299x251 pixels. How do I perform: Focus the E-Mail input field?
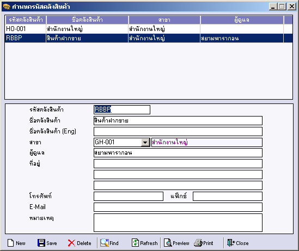178,207
